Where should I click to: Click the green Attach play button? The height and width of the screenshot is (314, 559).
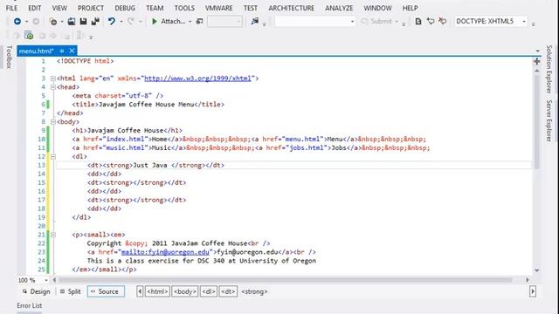pos(155,21)
